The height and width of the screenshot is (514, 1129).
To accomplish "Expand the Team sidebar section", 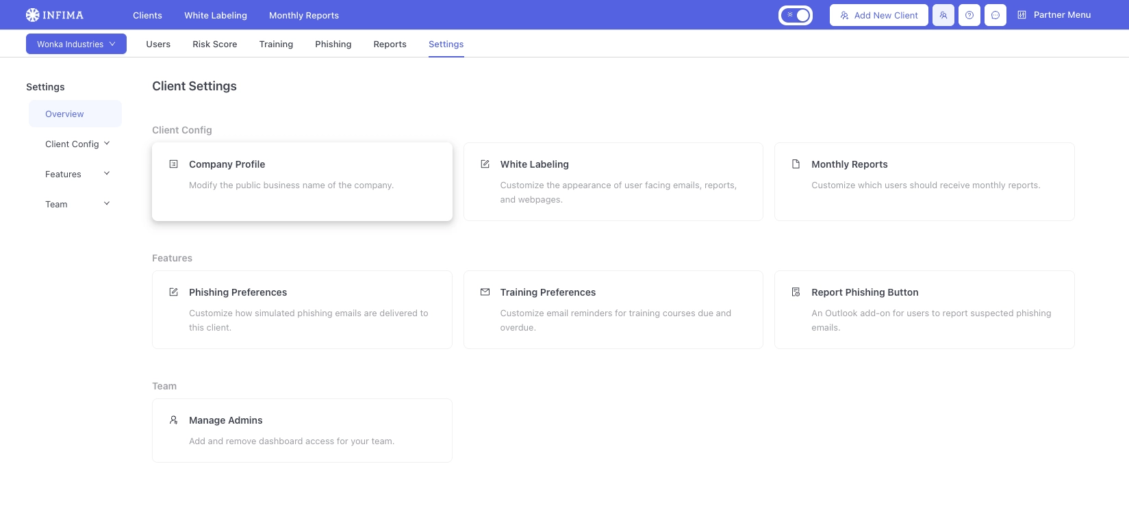I will click(77, 204).
